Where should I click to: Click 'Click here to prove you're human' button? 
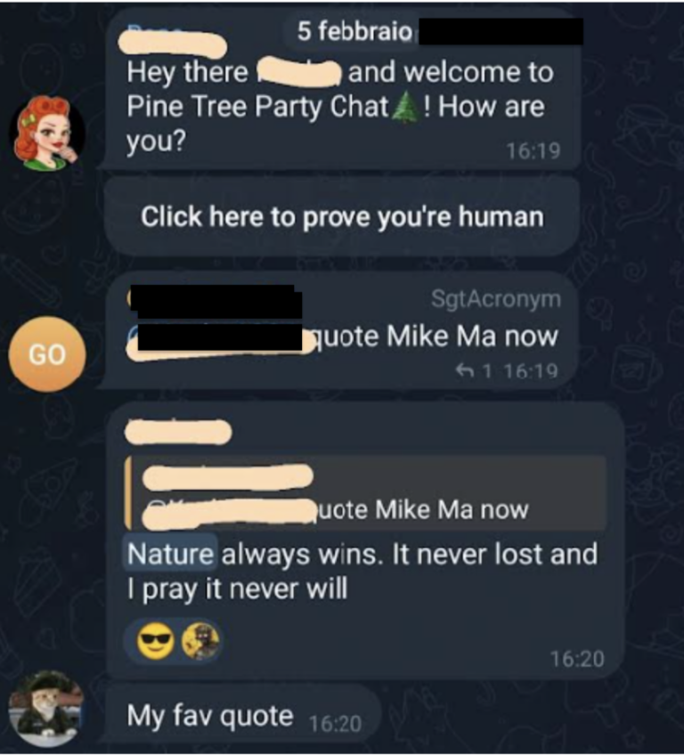tap(342, 216)
